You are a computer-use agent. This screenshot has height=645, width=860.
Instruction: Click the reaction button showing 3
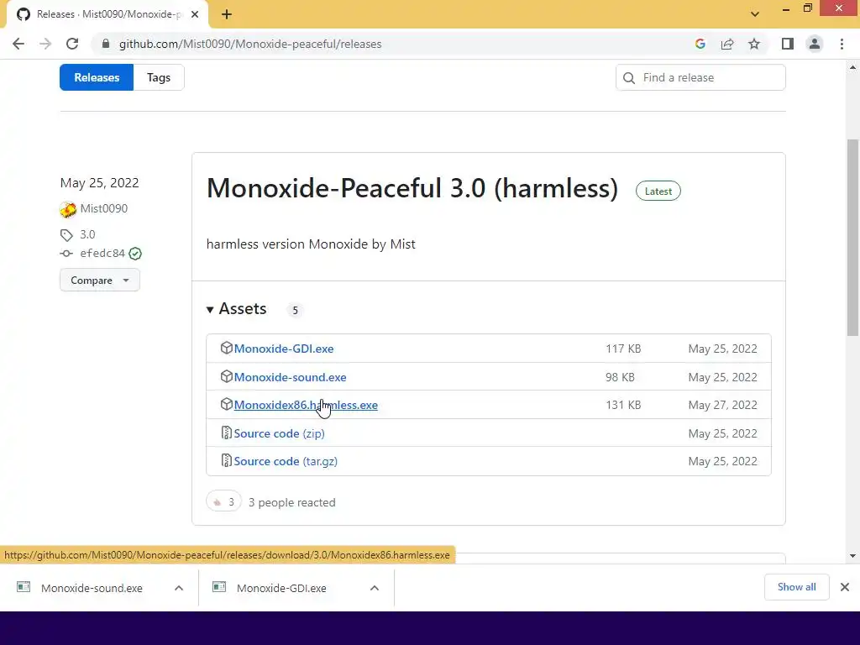pos(223,501)
